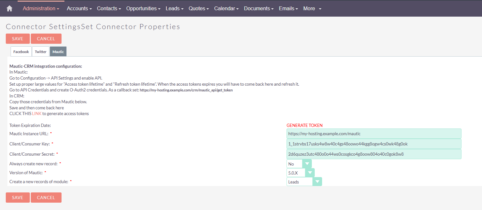
Task: Open the Calendar menu
Action: click(226, 9)
